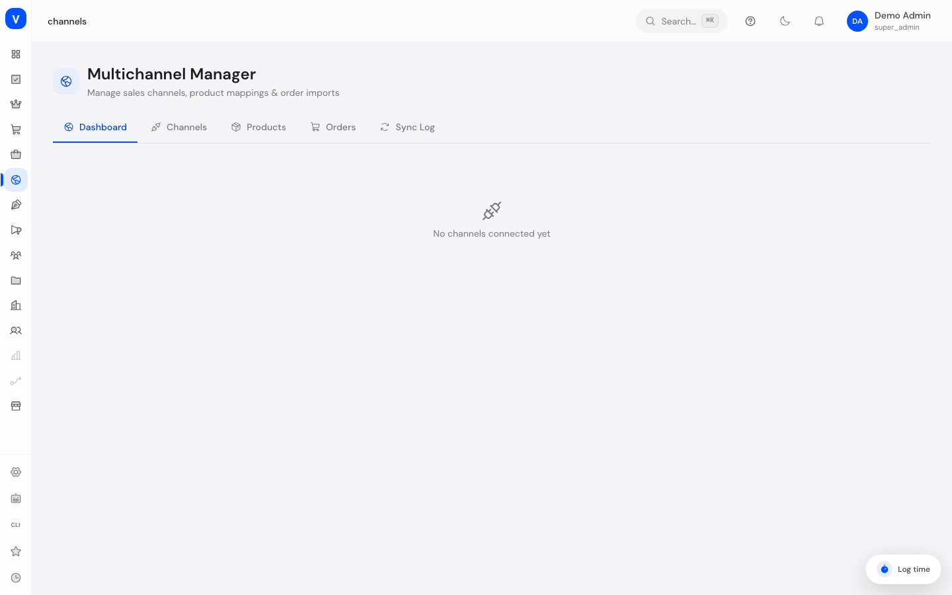Open the help question mark icon

click(750, 21)
